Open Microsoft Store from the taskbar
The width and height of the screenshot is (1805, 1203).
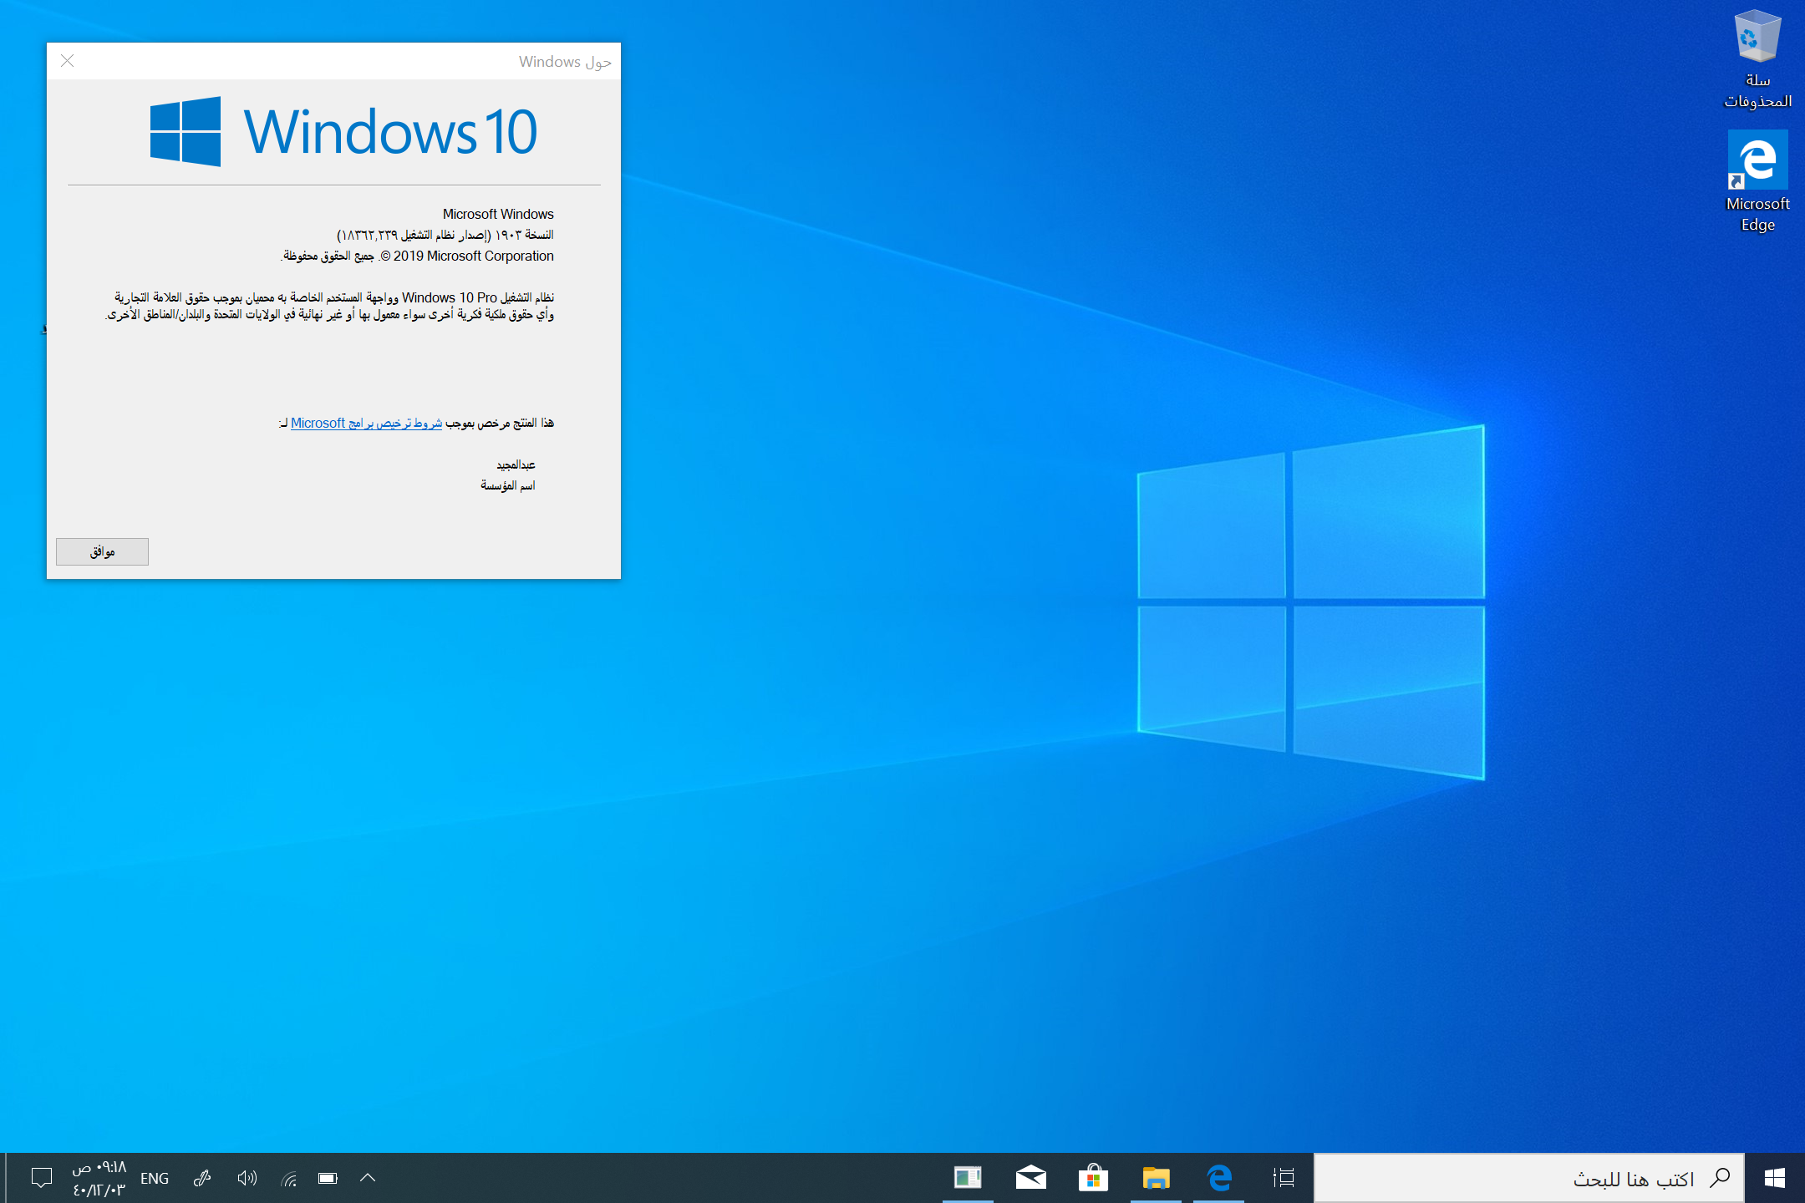click(x=1093, y=1178)
